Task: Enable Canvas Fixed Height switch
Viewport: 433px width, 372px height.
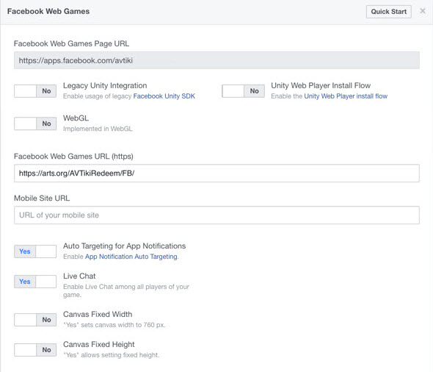Action: [35, 350]
